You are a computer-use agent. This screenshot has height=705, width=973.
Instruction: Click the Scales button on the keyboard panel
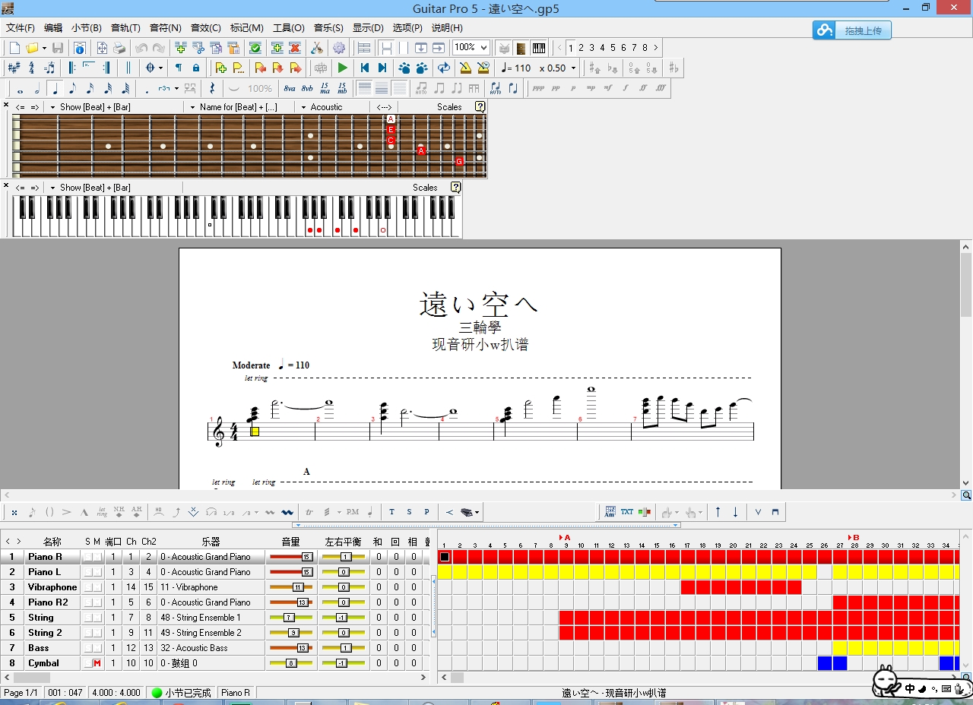pyautogui.click(x=425, y=188)
